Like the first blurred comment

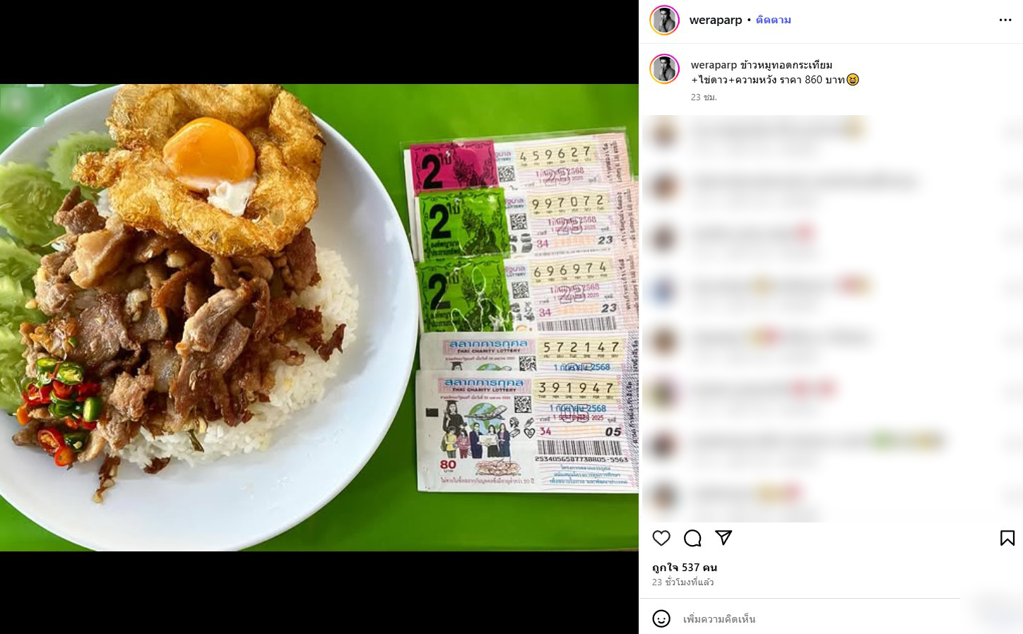(1009, 132)
